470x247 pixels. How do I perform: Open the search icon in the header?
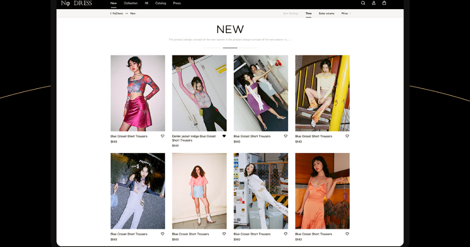[363, 3]
